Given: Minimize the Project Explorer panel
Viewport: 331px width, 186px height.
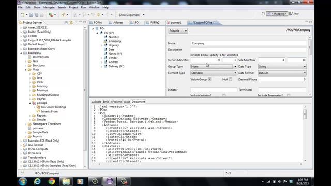Looking at the screenshot, I should 81,22.
